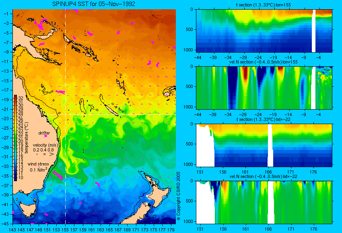
Task: Click latitude tick -23 on the map axis
Action: [5, 119]
